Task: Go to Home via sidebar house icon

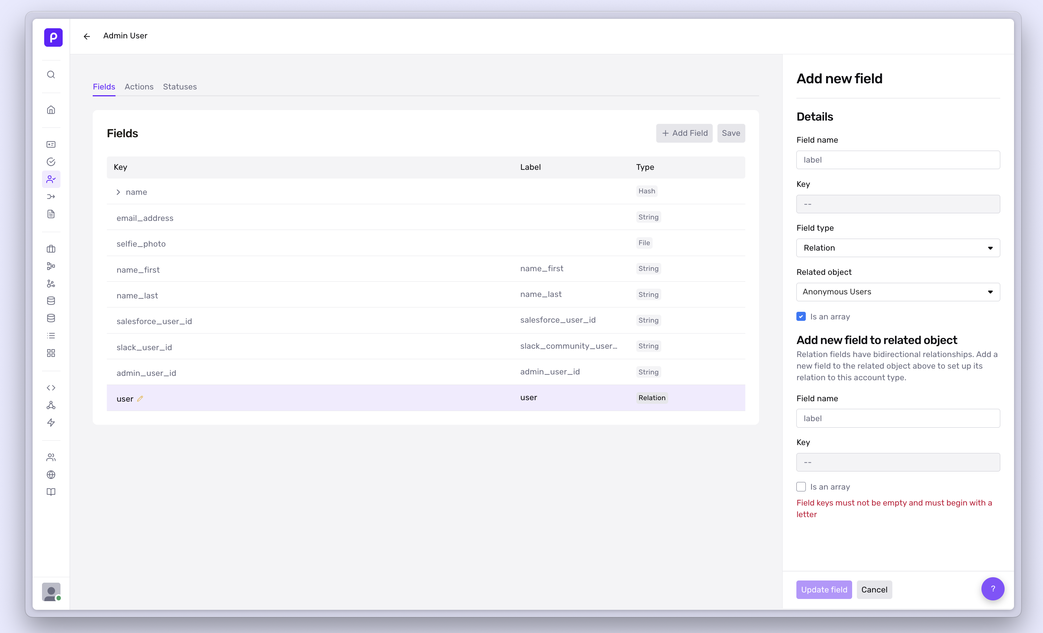Action: [x=51, y=110]
